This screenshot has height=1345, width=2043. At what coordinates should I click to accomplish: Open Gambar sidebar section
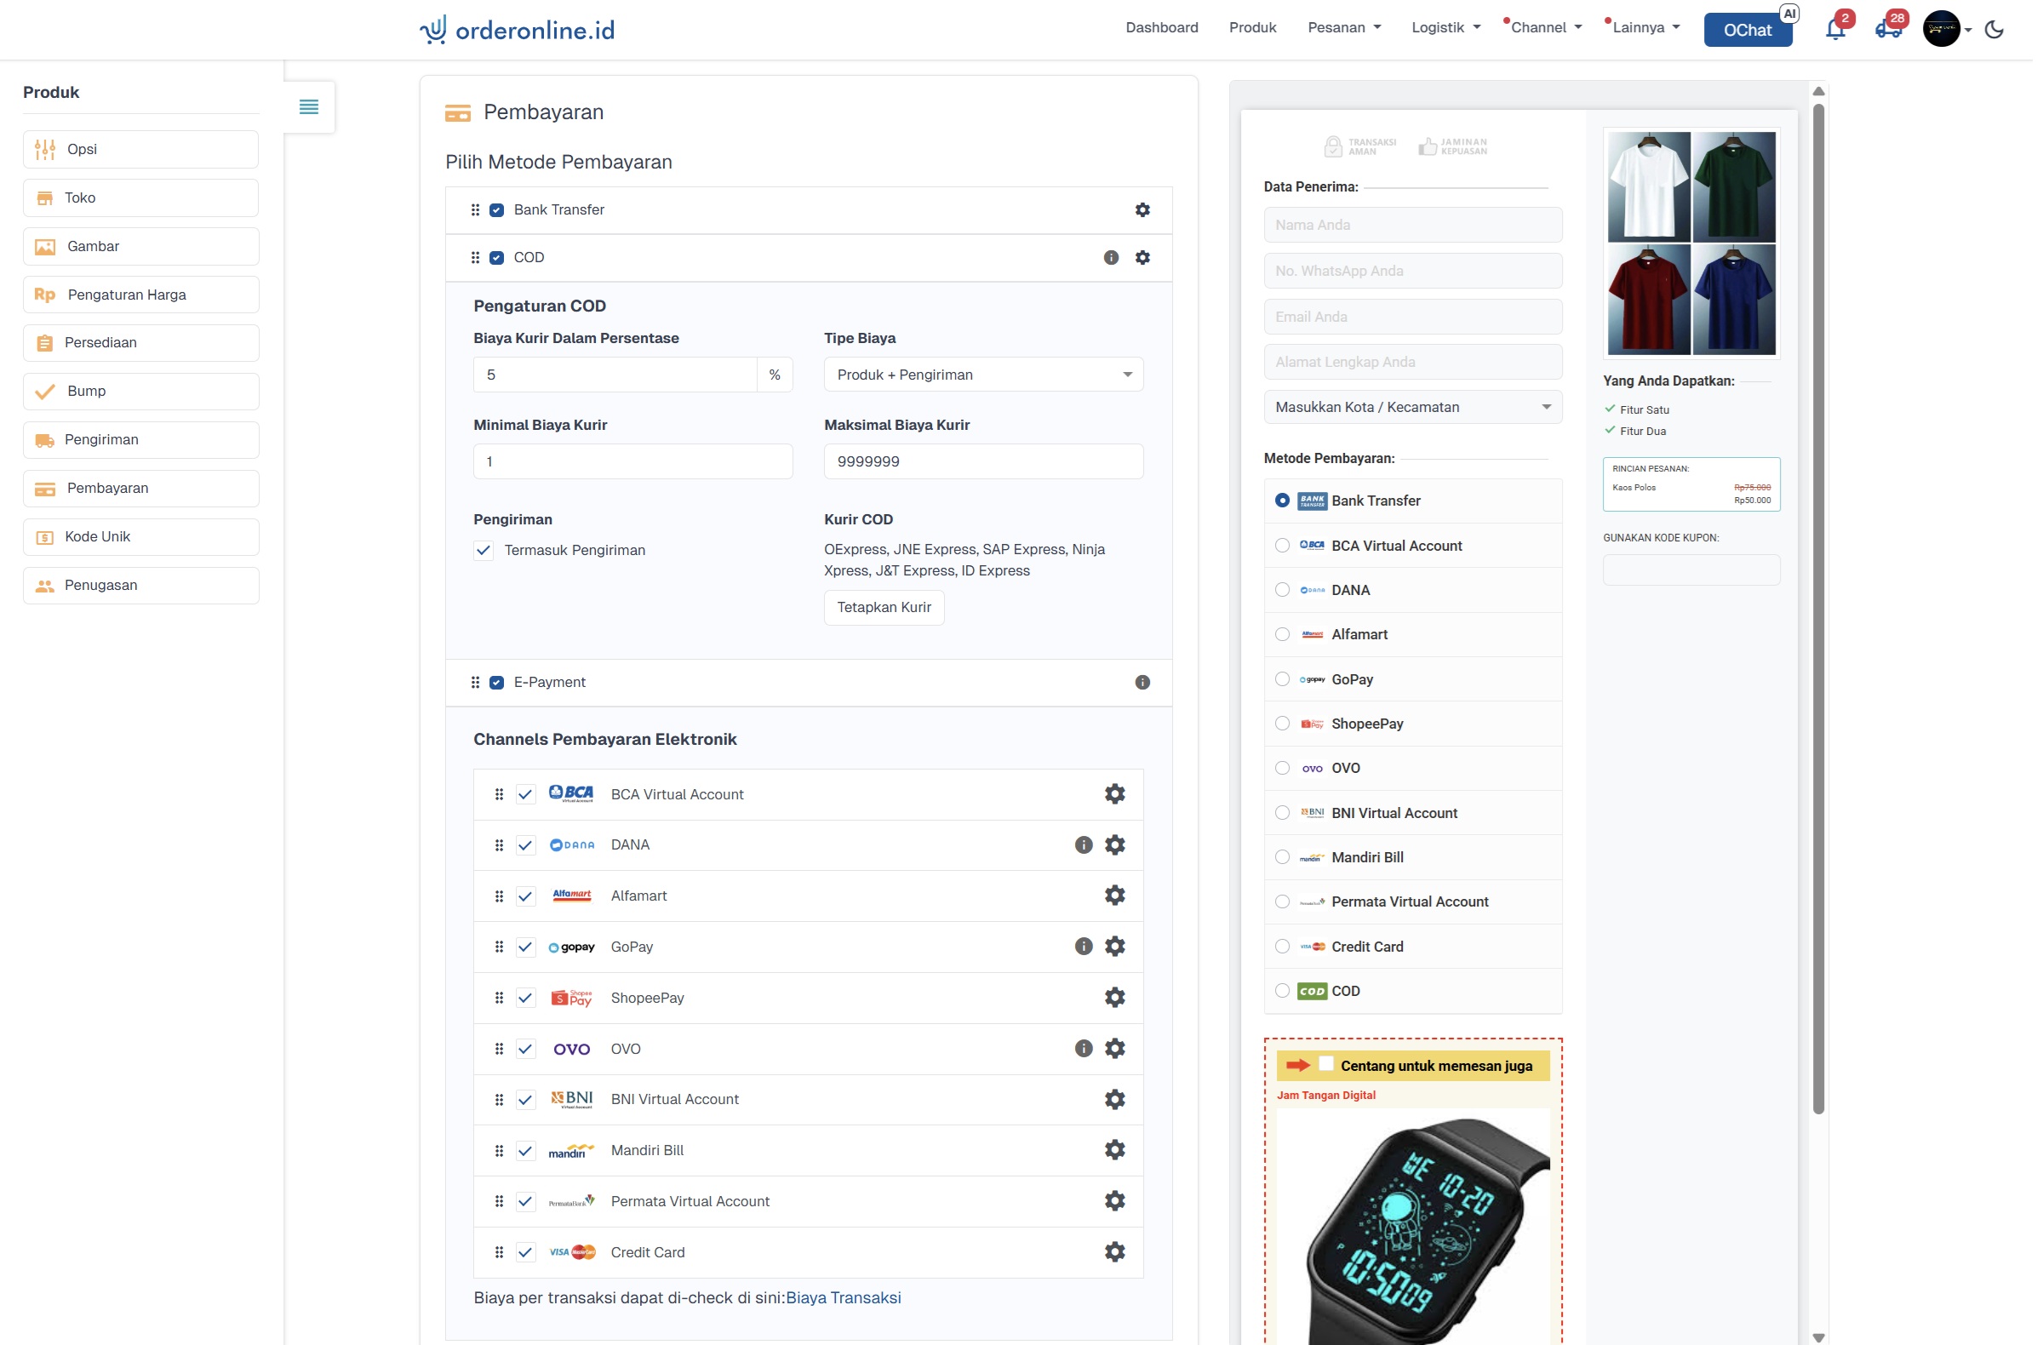(141, 247)
